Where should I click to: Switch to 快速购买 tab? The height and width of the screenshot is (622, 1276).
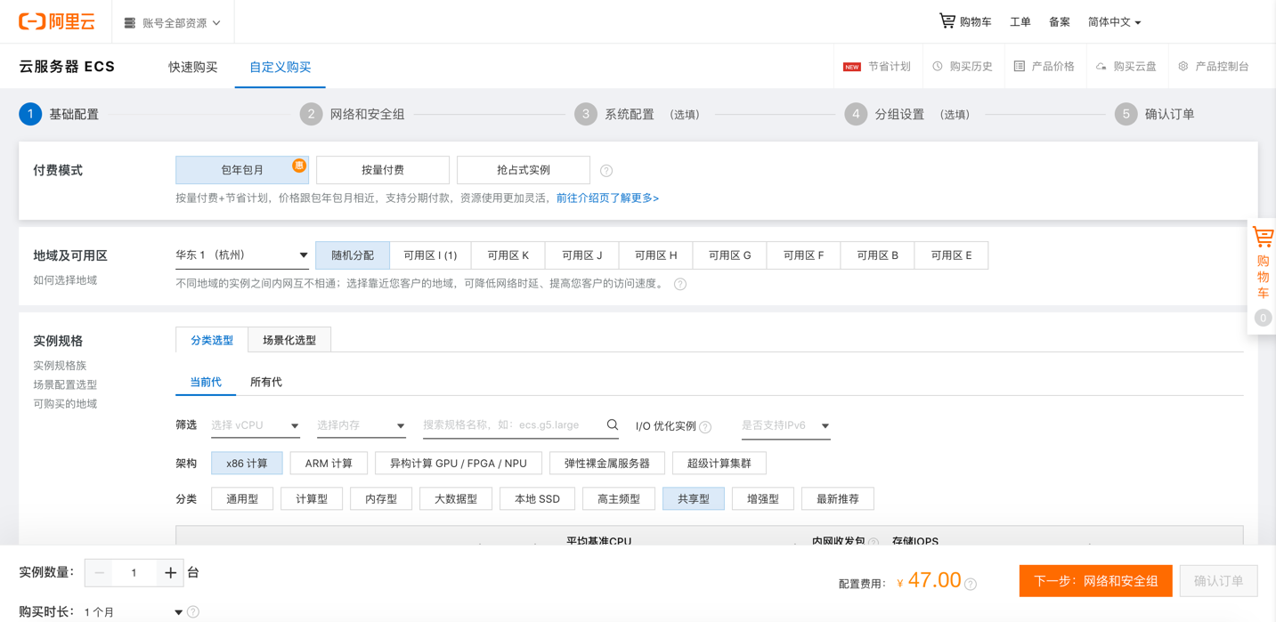193,67
